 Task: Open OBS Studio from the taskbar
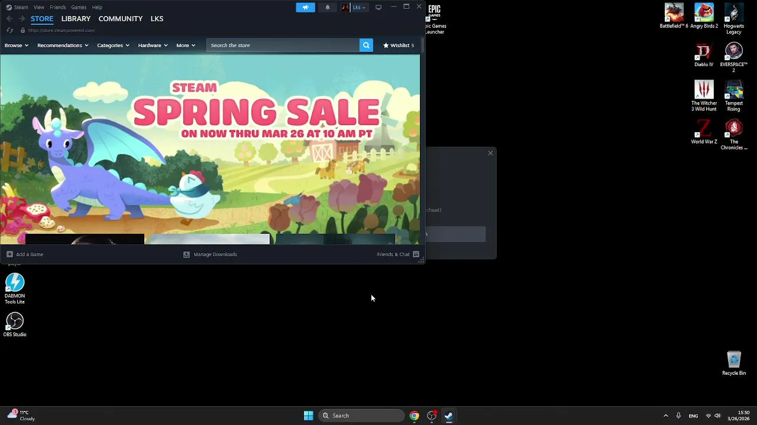432,416
